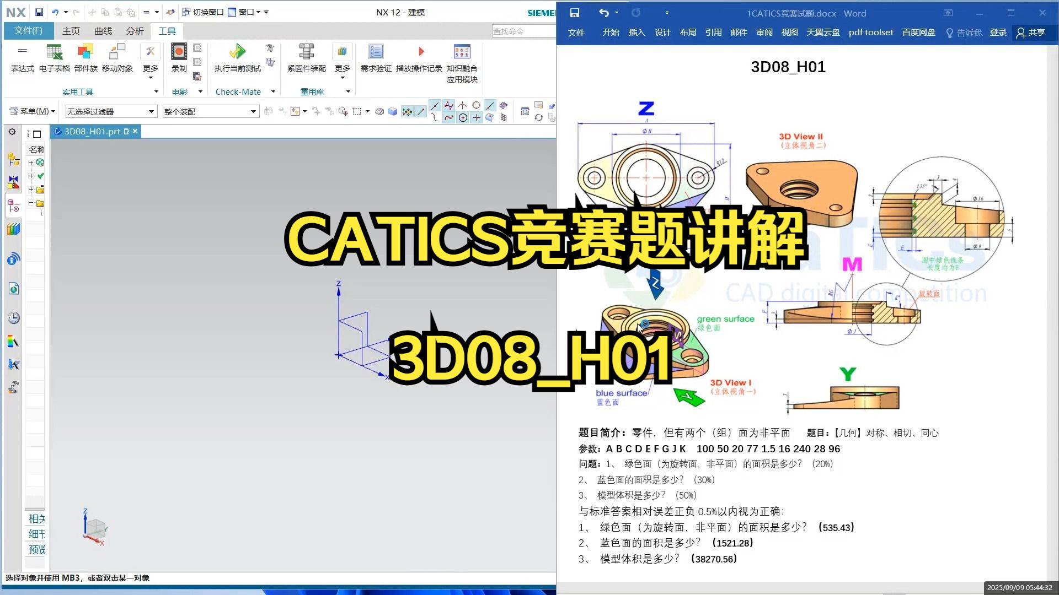Viewport: 1059px width, 595px height.
Task: Open the HD3D Tools info icon
Action: click(13, 258)
